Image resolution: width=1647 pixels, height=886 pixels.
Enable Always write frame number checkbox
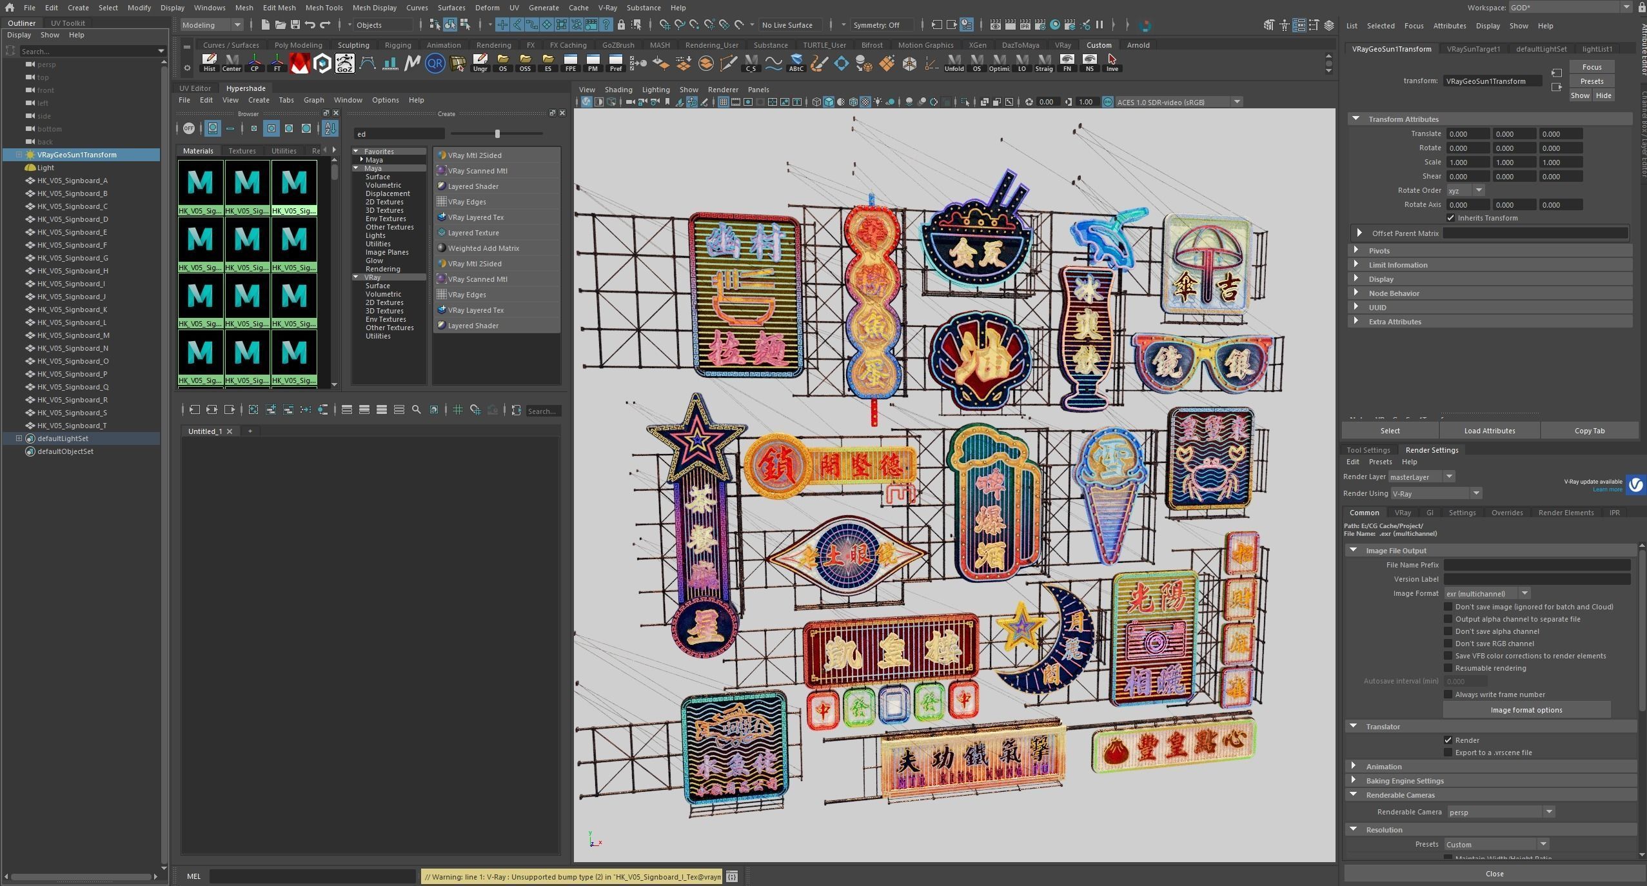point(1448,694)
